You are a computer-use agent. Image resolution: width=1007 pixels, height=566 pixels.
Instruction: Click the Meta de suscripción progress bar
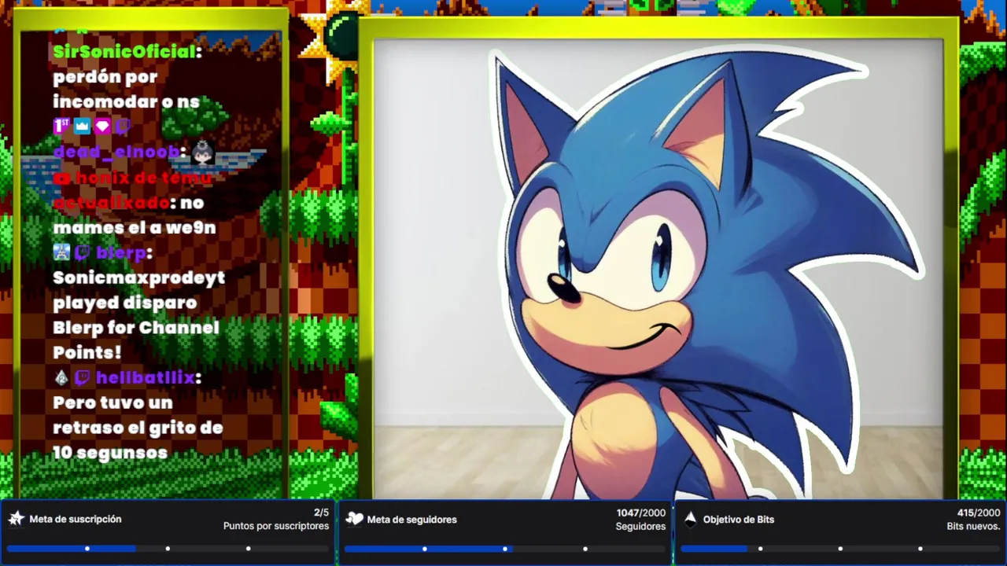coord(168,548)
